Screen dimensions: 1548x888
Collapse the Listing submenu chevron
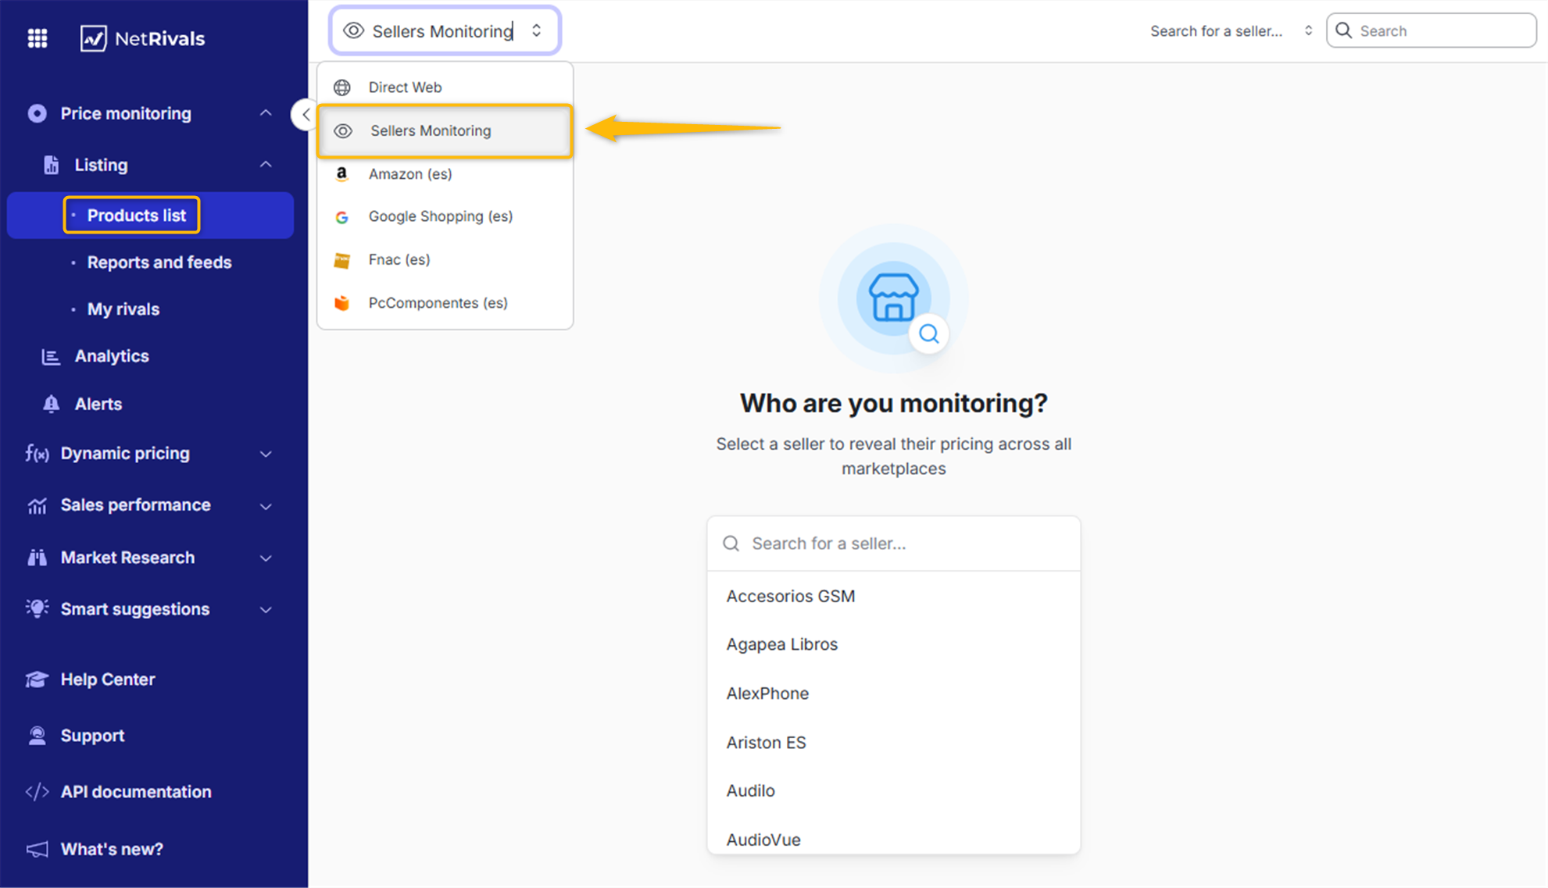(x=266, y=165)
